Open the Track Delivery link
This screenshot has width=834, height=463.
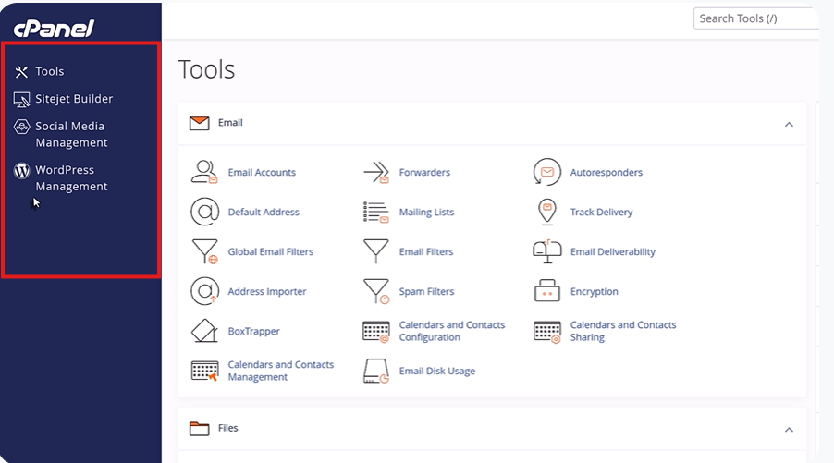point(602,213)
